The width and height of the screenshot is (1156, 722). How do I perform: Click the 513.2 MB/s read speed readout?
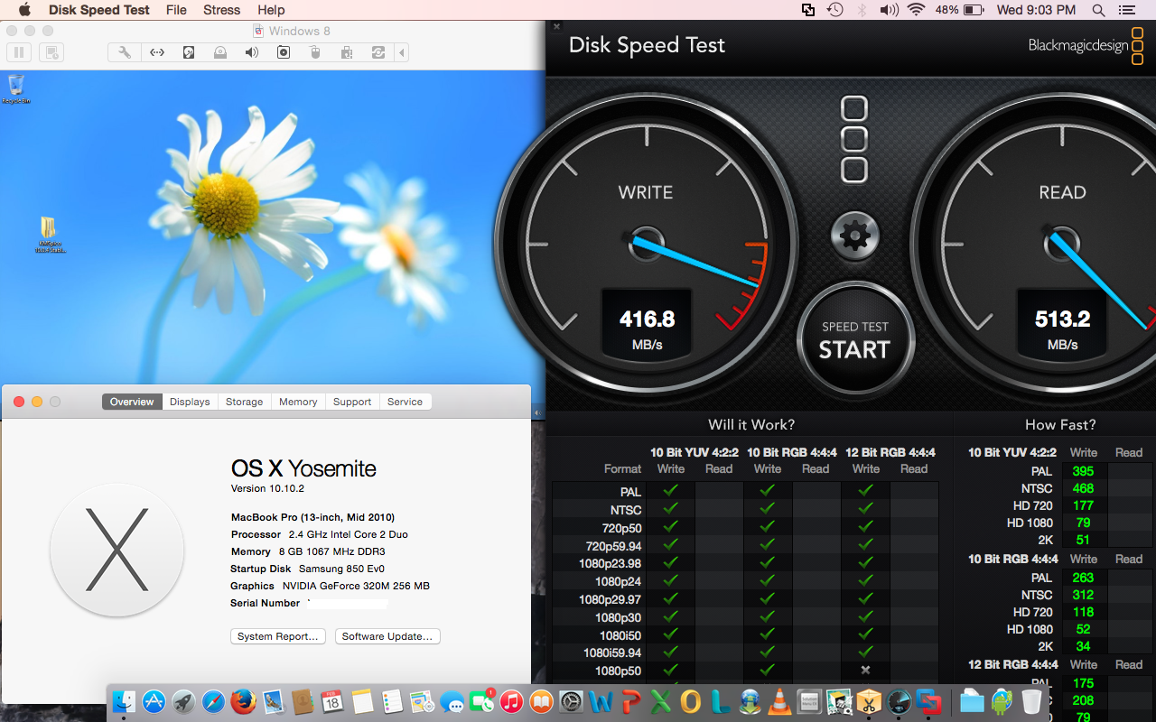click(x=1062, y=328)
